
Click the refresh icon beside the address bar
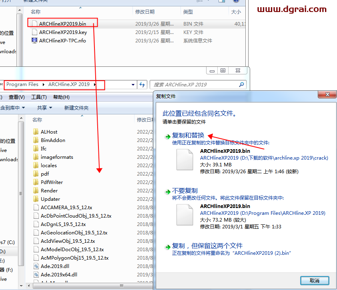[x=142, y=85]
